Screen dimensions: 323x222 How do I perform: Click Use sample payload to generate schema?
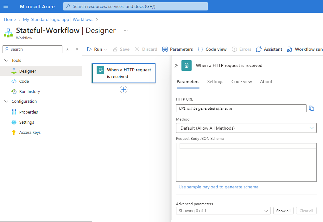tap(218, 187)
